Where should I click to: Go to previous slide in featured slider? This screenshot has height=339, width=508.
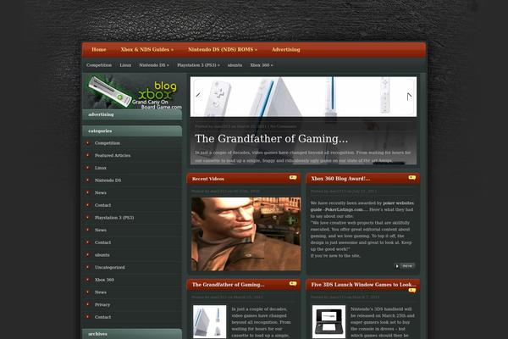tap(198, 95)
